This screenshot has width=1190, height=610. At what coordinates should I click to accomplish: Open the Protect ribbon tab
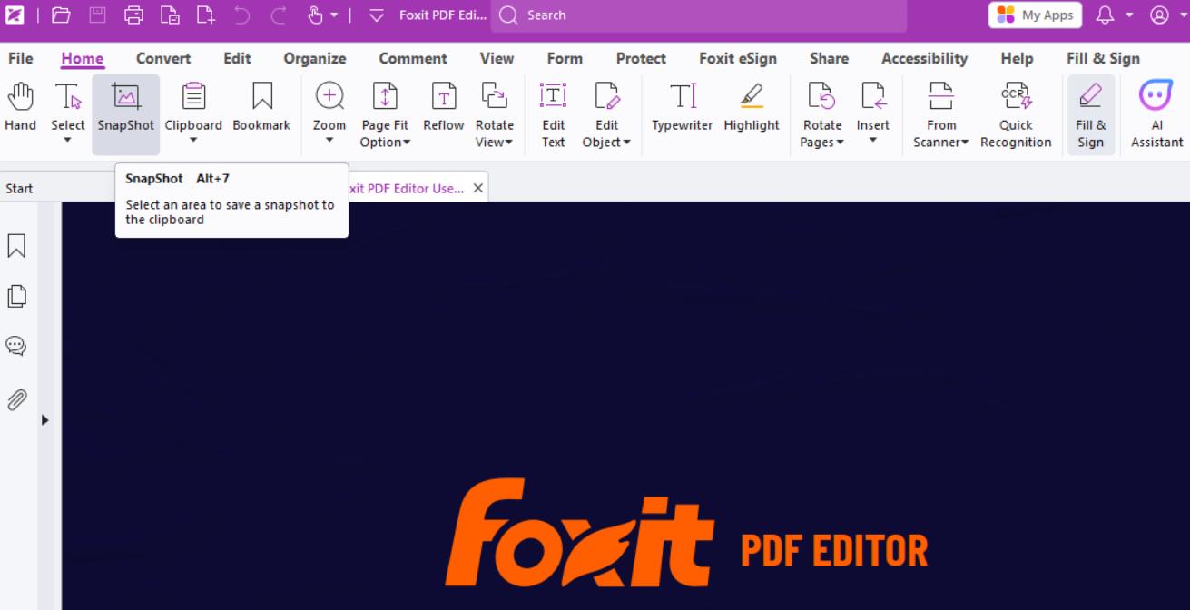coord(641,58)
